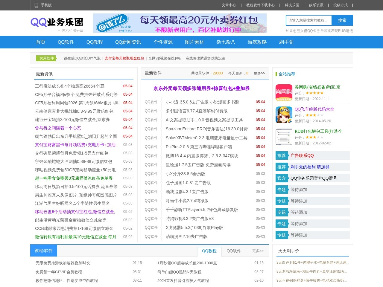This screenshot has height=287, width=383.
Task: Open 科技乐园 top bar link
Action: pyautogui.click(x=292, y=5)
